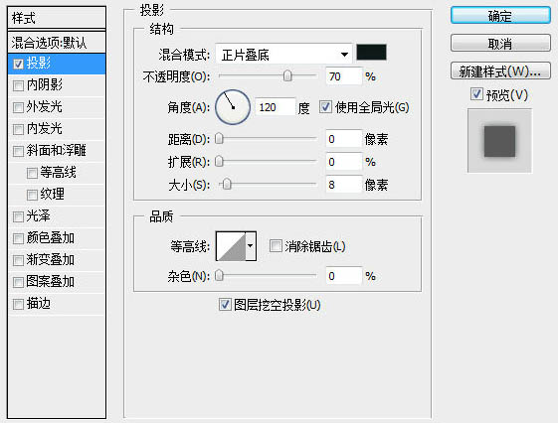Click the 扩展 value field
The height and width of the screenshot is (423, 558).
click(344, 162)
